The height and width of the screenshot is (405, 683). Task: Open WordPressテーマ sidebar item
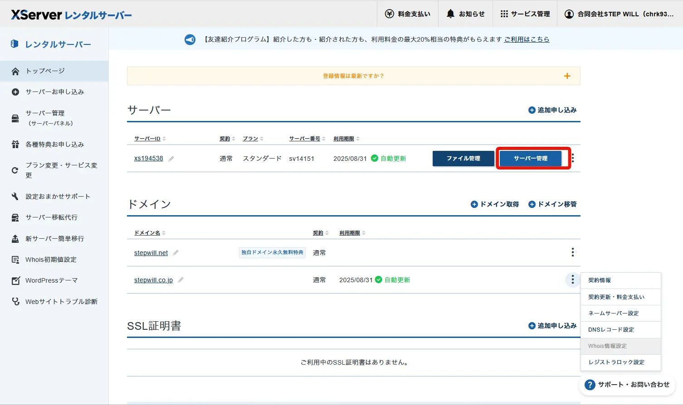tap(54, 280)
